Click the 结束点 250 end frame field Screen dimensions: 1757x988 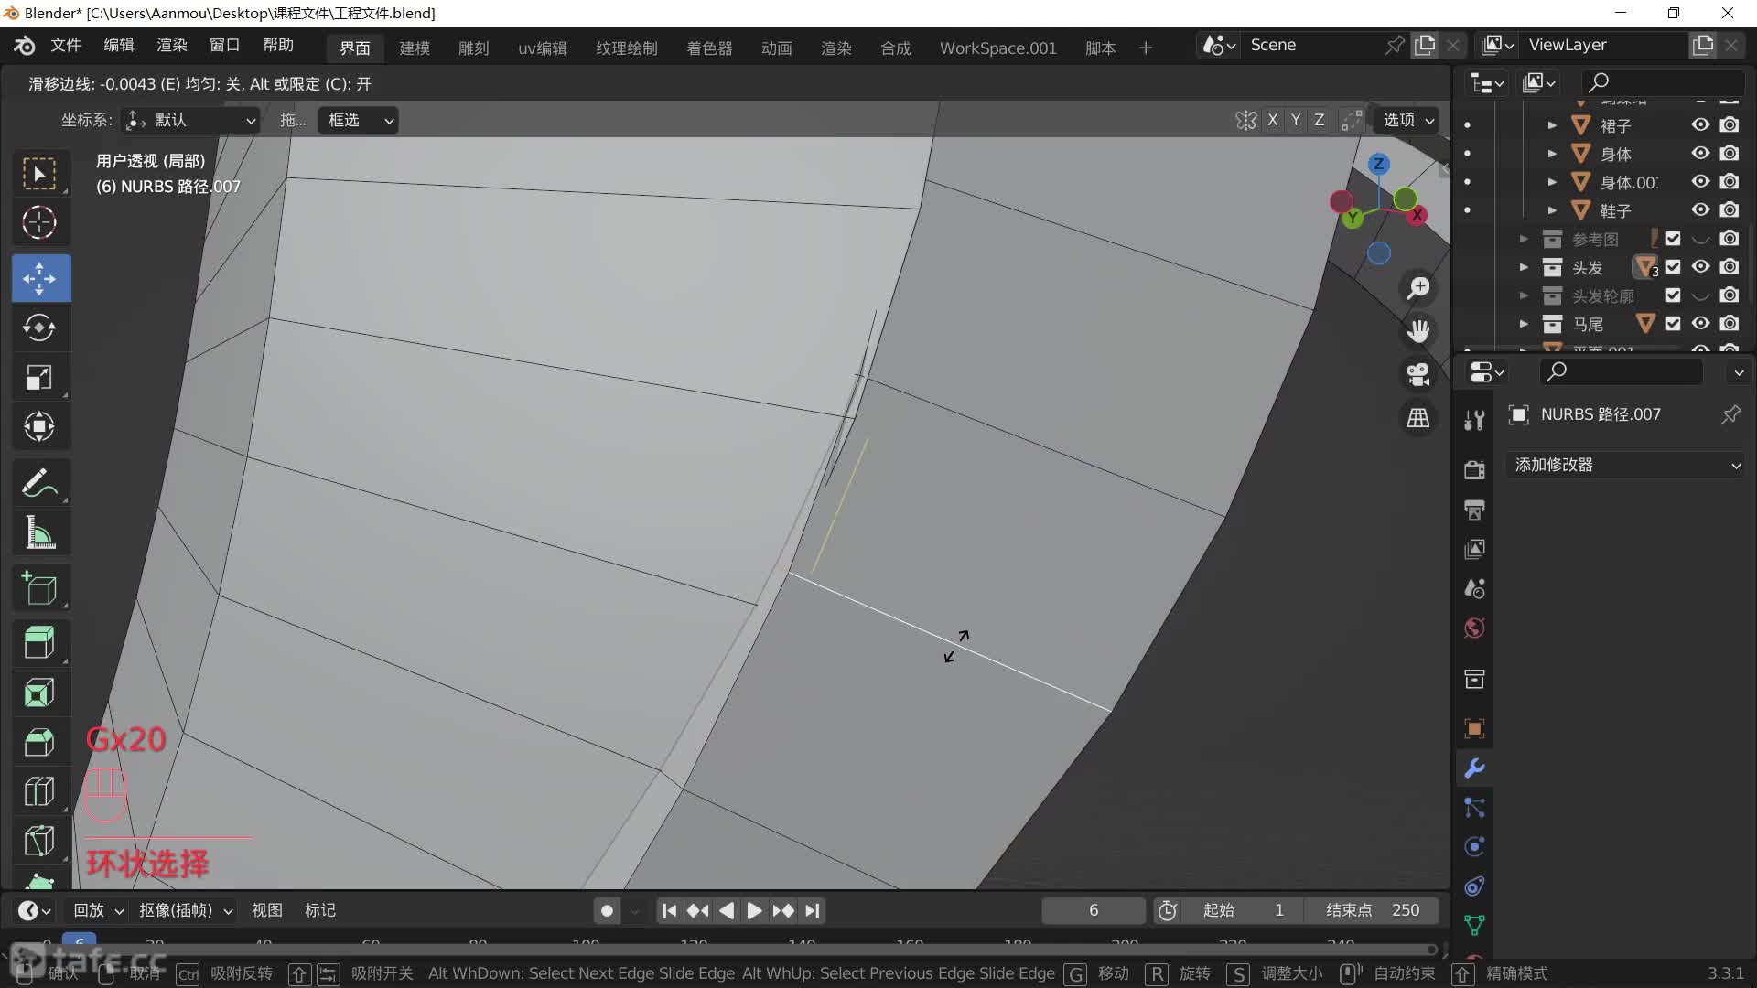[1373, 910]
